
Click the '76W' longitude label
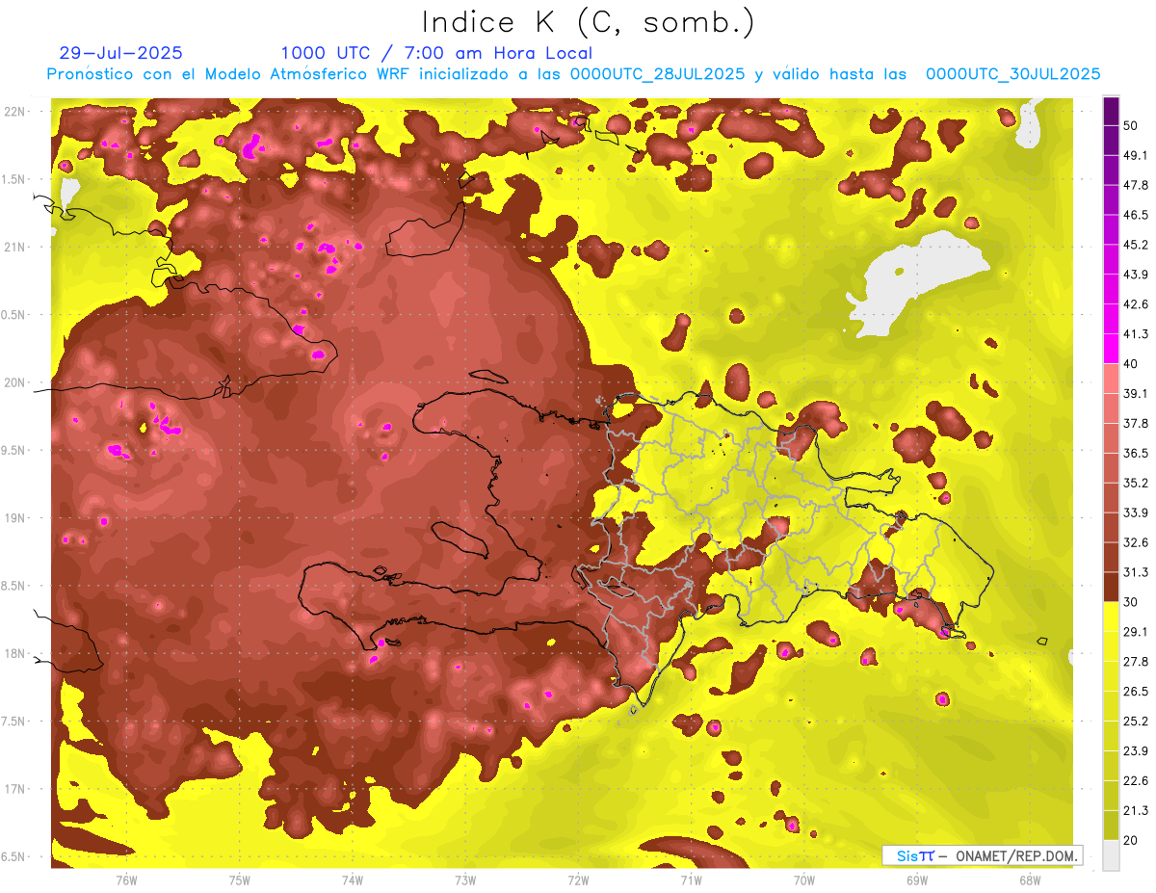pos(126,880)
